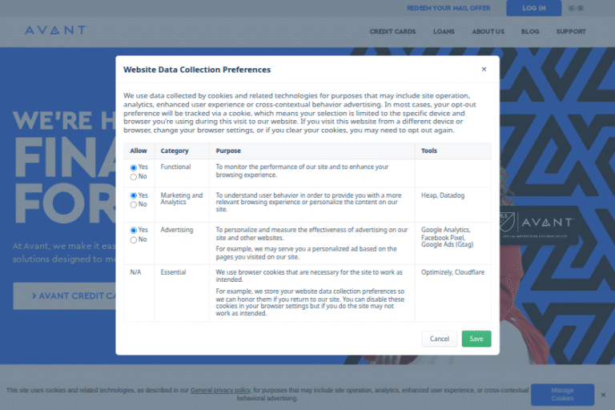
Task: Cancel the preferences dialog
Action: click(x=439, y=339)
